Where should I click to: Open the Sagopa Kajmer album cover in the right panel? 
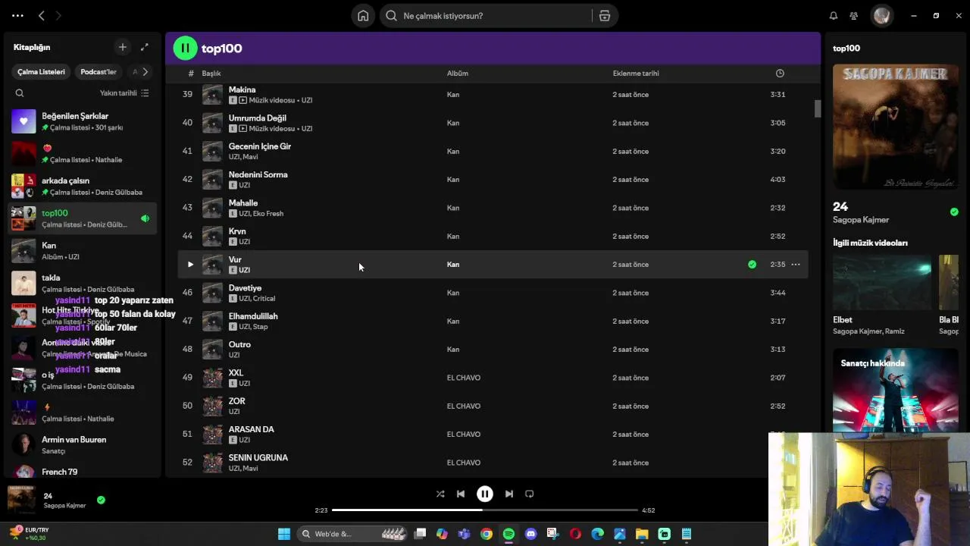896,127
